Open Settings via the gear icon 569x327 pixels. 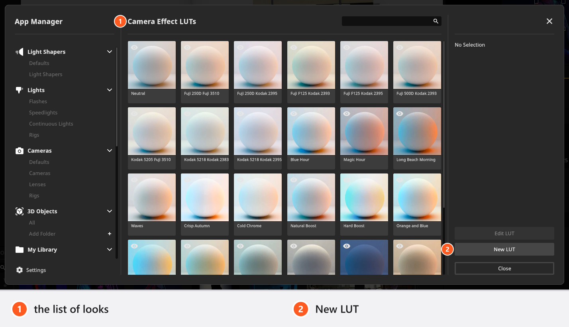(x=20, y=270)
